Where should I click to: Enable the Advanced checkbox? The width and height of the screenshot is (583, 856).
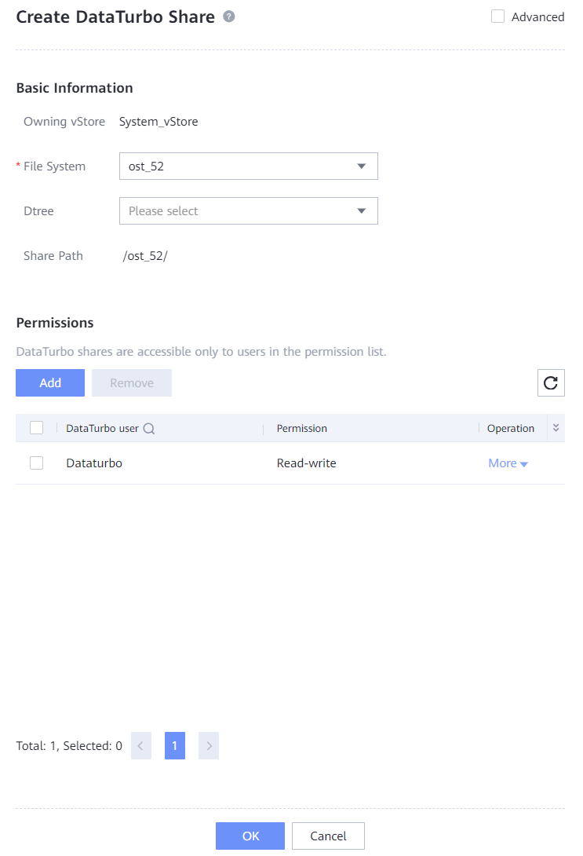point(497,16)
